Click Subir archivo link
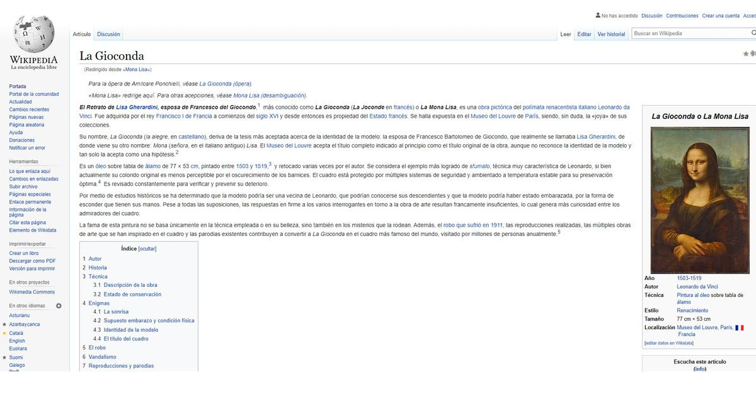The image size is (756, 399). tap(23, 186)
